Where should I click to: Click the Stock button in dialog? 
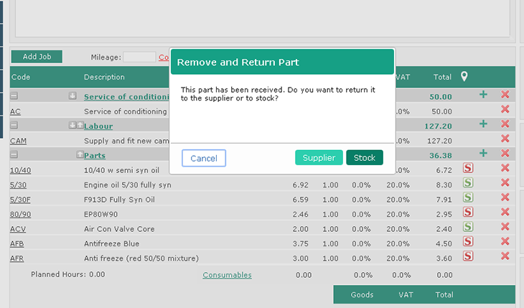[x=364, y=158]
